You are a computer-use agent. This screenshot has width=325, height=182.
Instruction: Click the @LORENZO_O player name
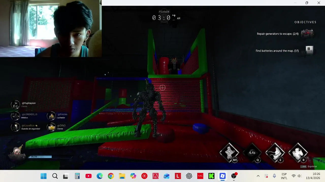[x=29, y=114]
